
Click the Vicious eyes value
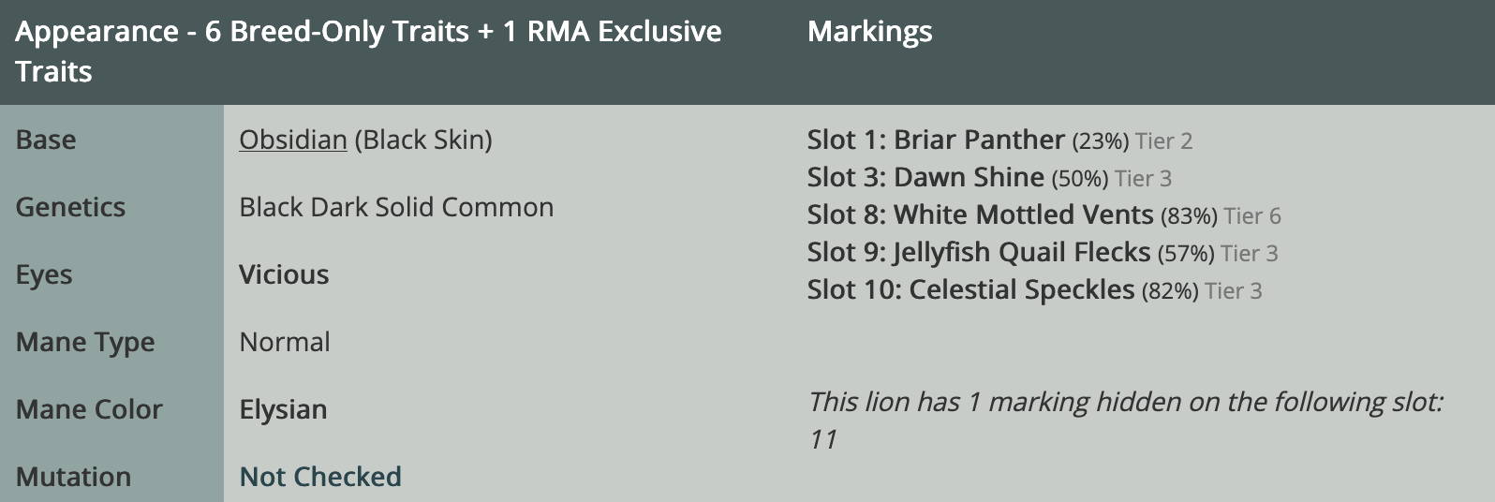click(x=284, y=274)
